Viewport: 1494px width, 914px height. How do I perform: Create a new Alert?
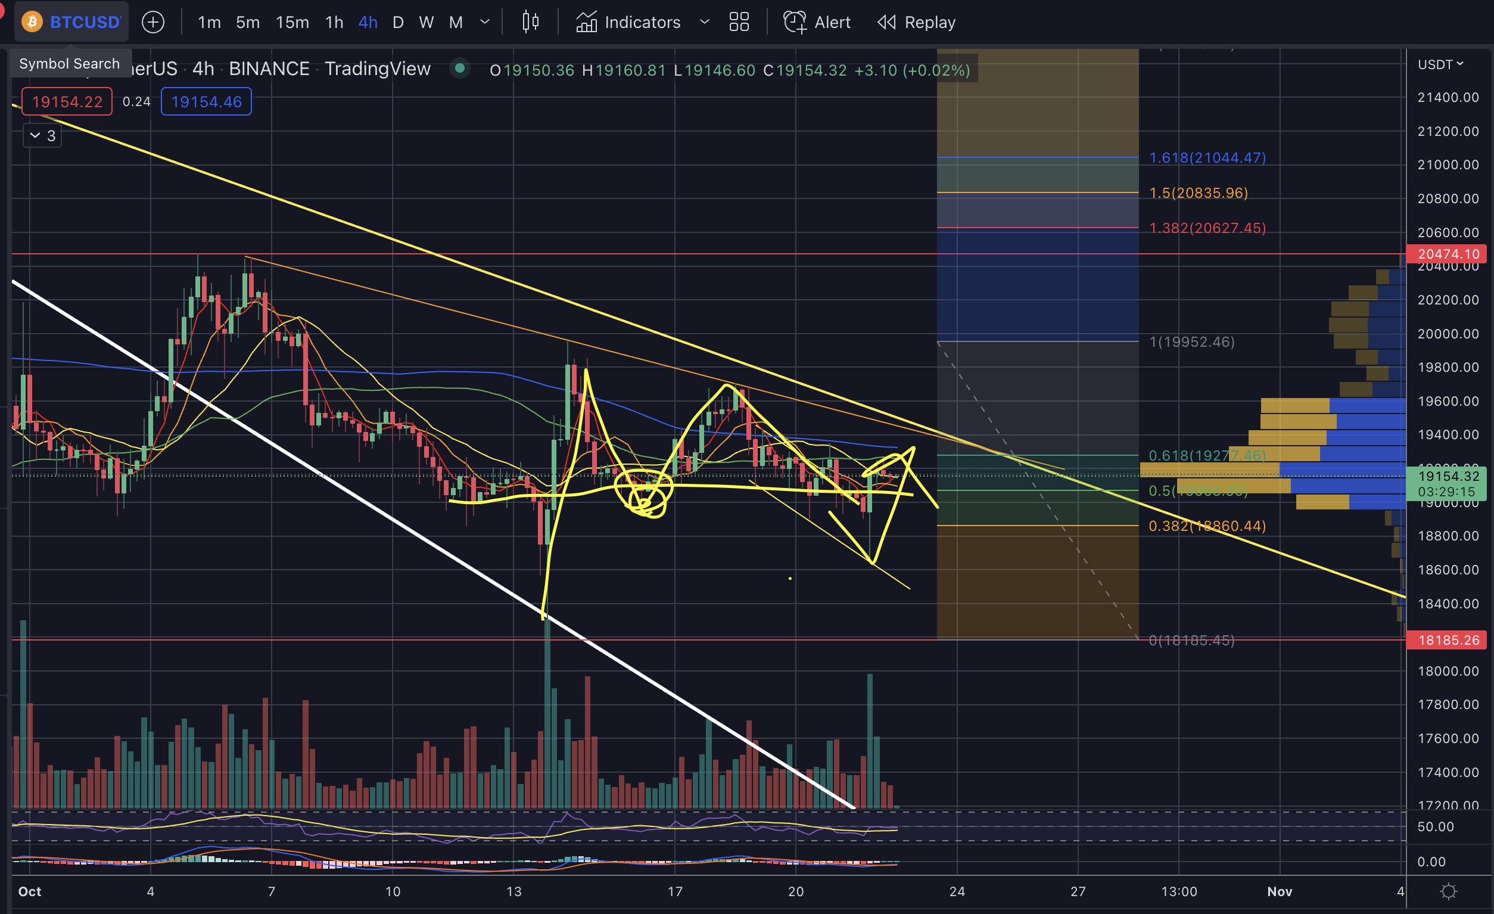pyautogui.click(x=817, y=23)
